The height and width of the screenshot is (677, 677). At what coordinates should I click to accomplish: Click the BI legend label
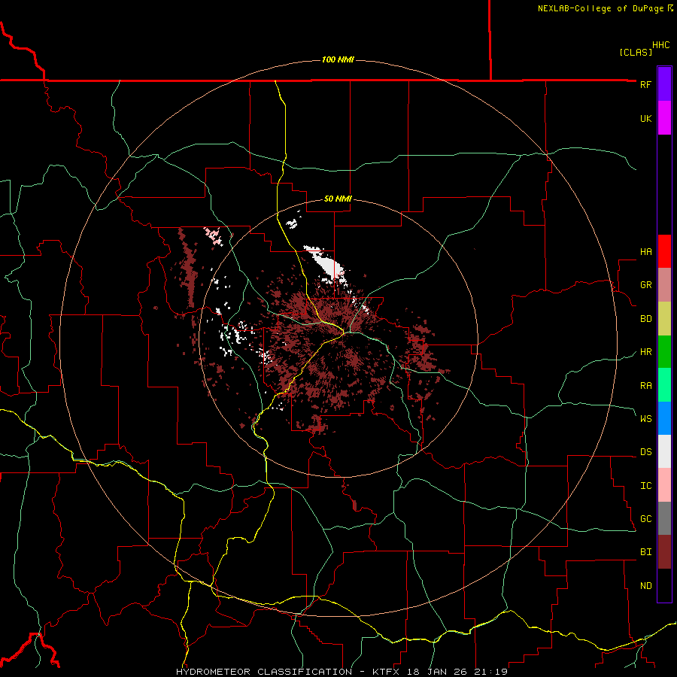click(645, 552)
